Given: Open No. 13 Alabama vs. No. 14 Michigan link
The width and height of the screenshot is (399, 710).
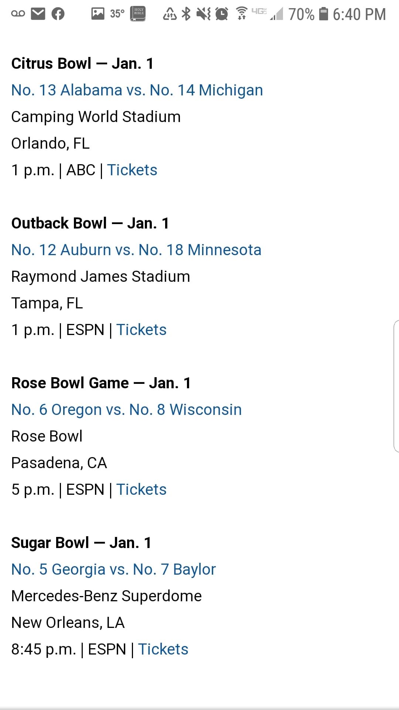Looking at the screenshot, I should click(x=137, y=90).
